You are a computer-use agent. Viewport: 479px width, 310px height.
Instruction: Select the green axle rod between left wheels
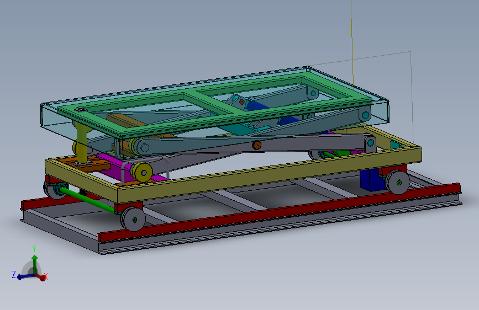click(88, 200)
